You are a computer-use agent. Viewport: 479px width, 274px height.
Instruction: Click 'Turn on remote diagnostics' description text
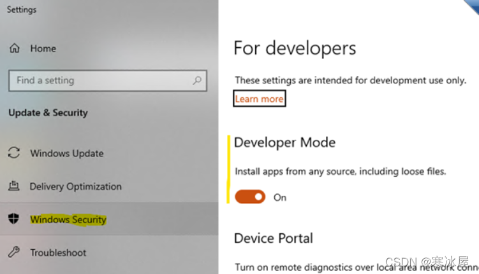357,267
